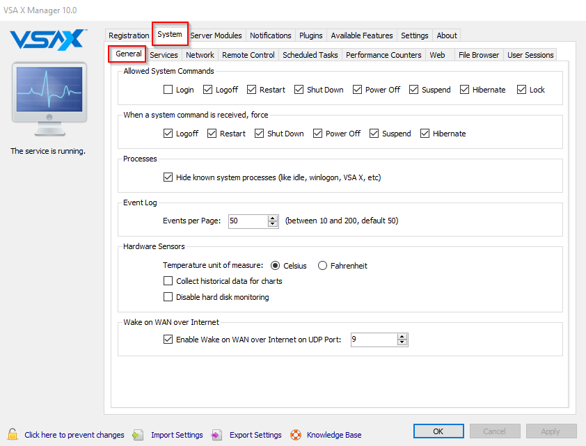Click the Events per Page field
The height and width of the screenshot is (446, 586).
(x=248, y=221)
